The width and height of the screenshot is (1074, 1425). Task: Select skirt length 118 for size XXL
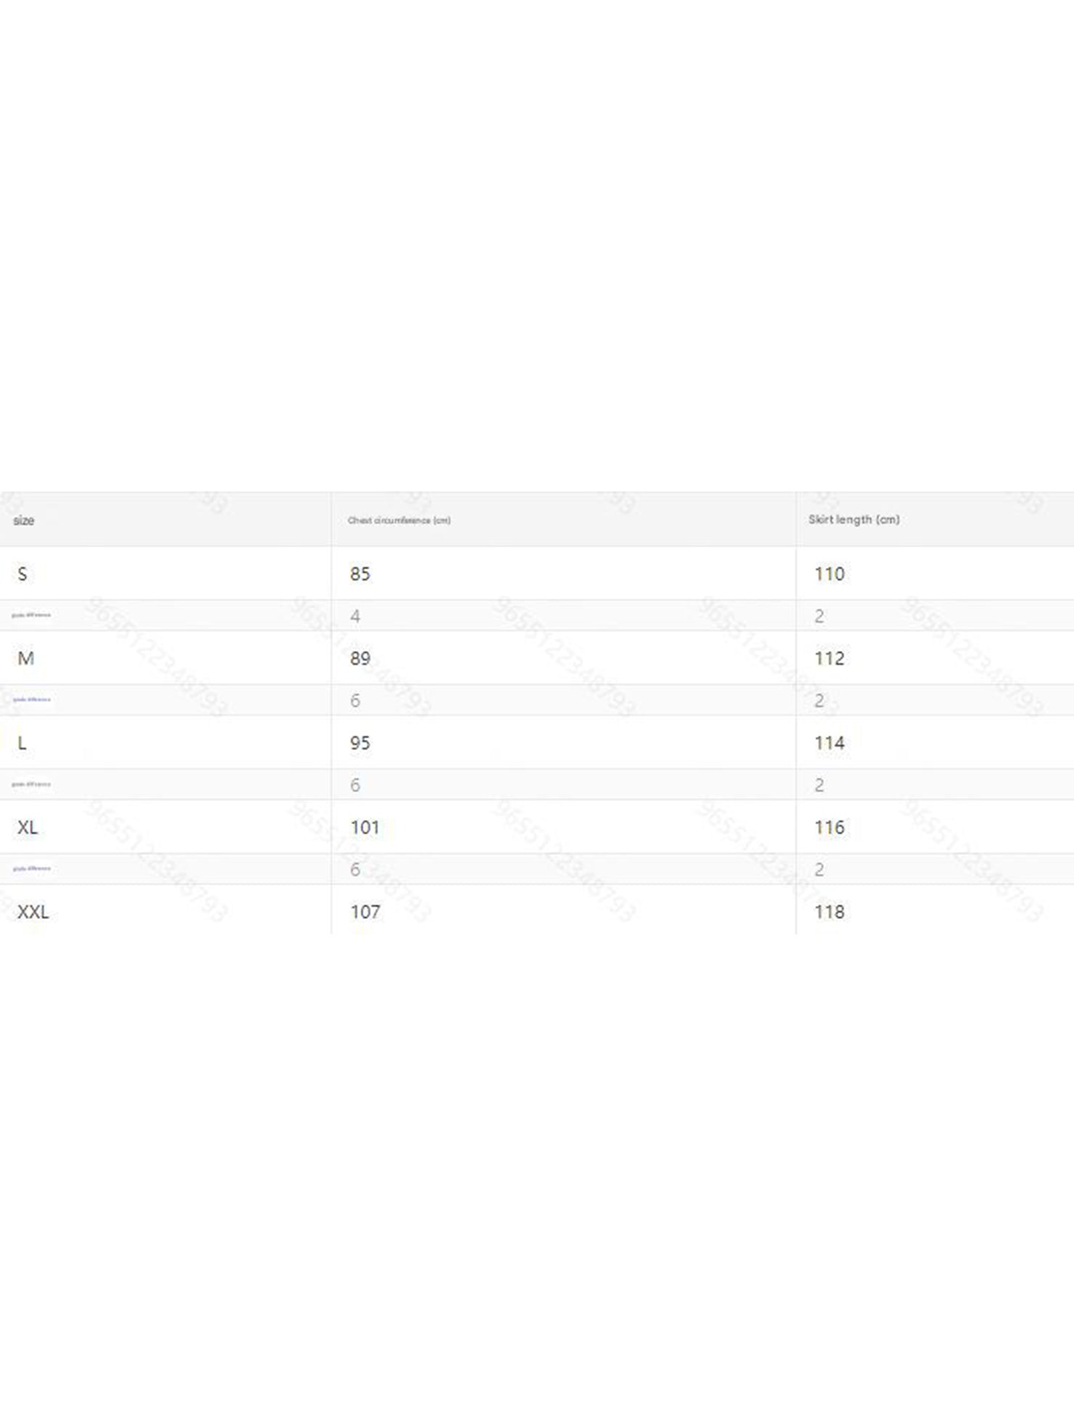pos(829,912)
